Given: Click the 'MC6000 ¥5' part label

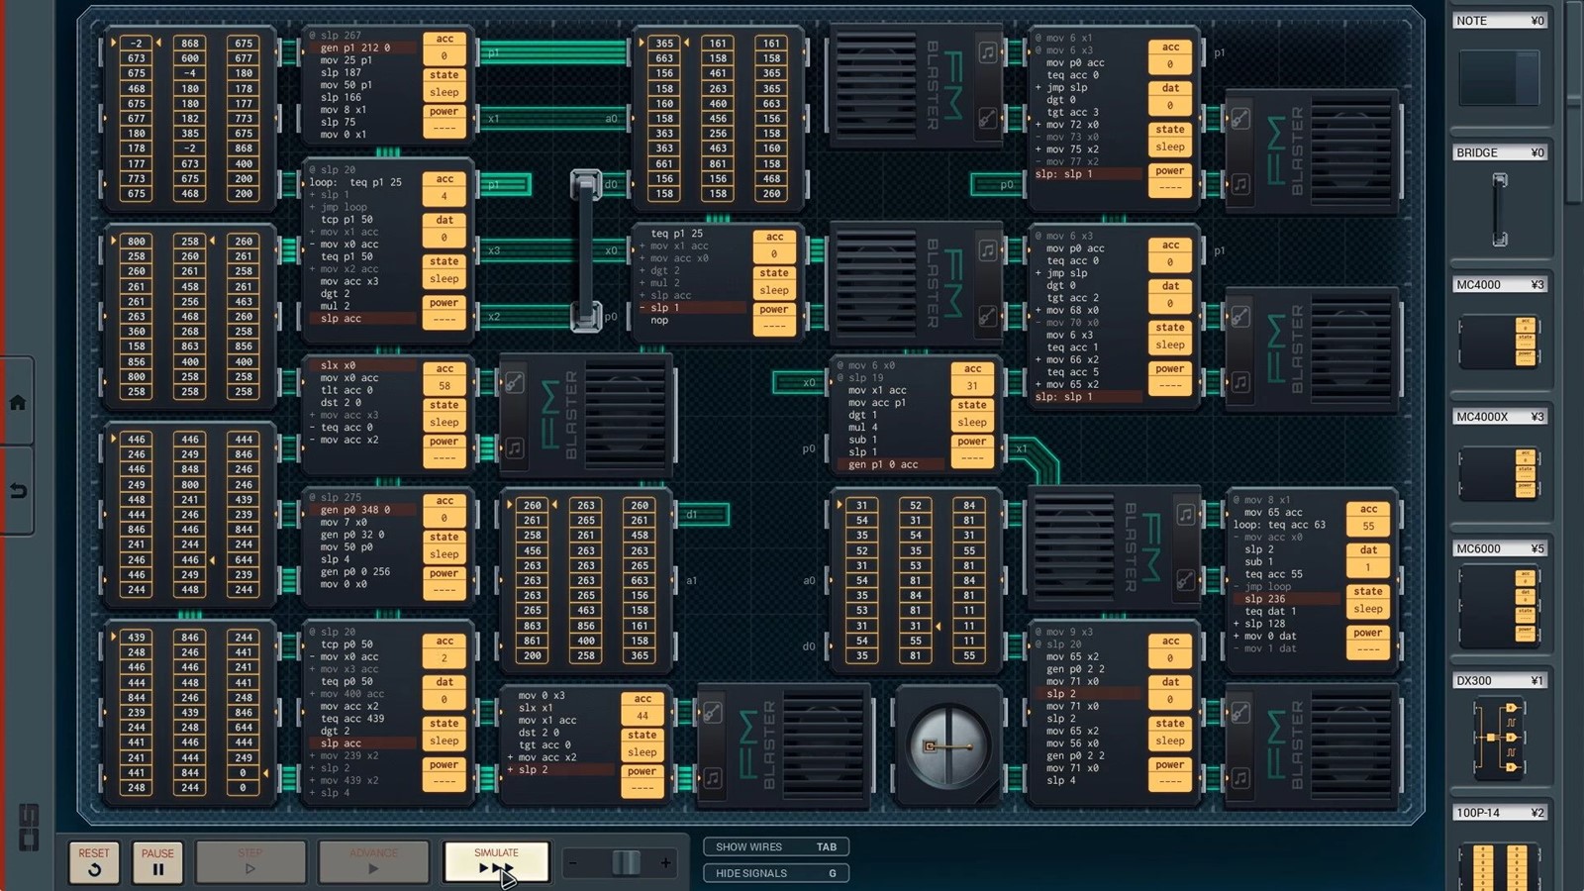Looking at the screenshot, I should [1500, 548].
